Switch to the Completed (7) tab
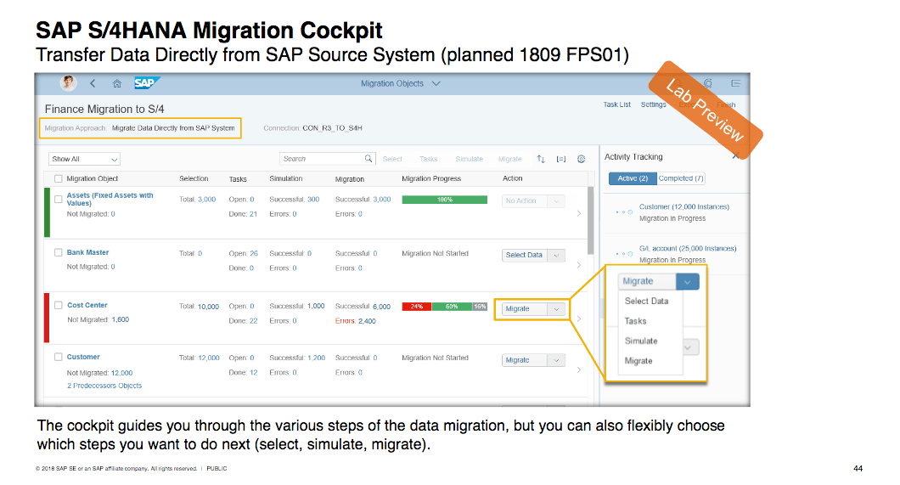The width and height of the screenshot is (900, 485). coord(681,178)
